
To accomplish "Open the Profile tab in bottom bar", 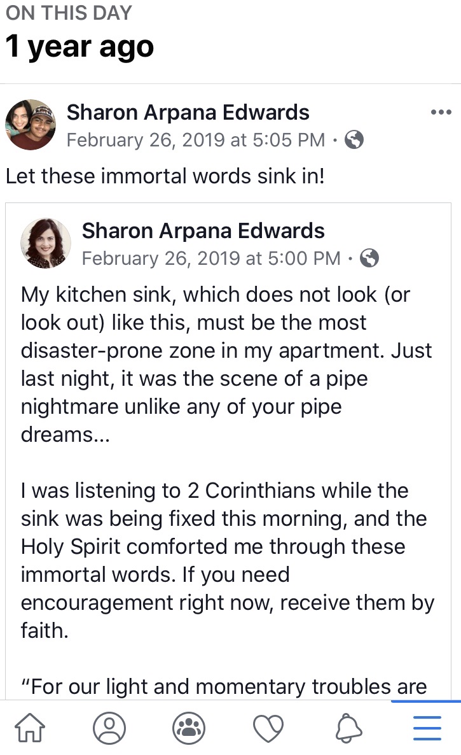I will [109, 727].
